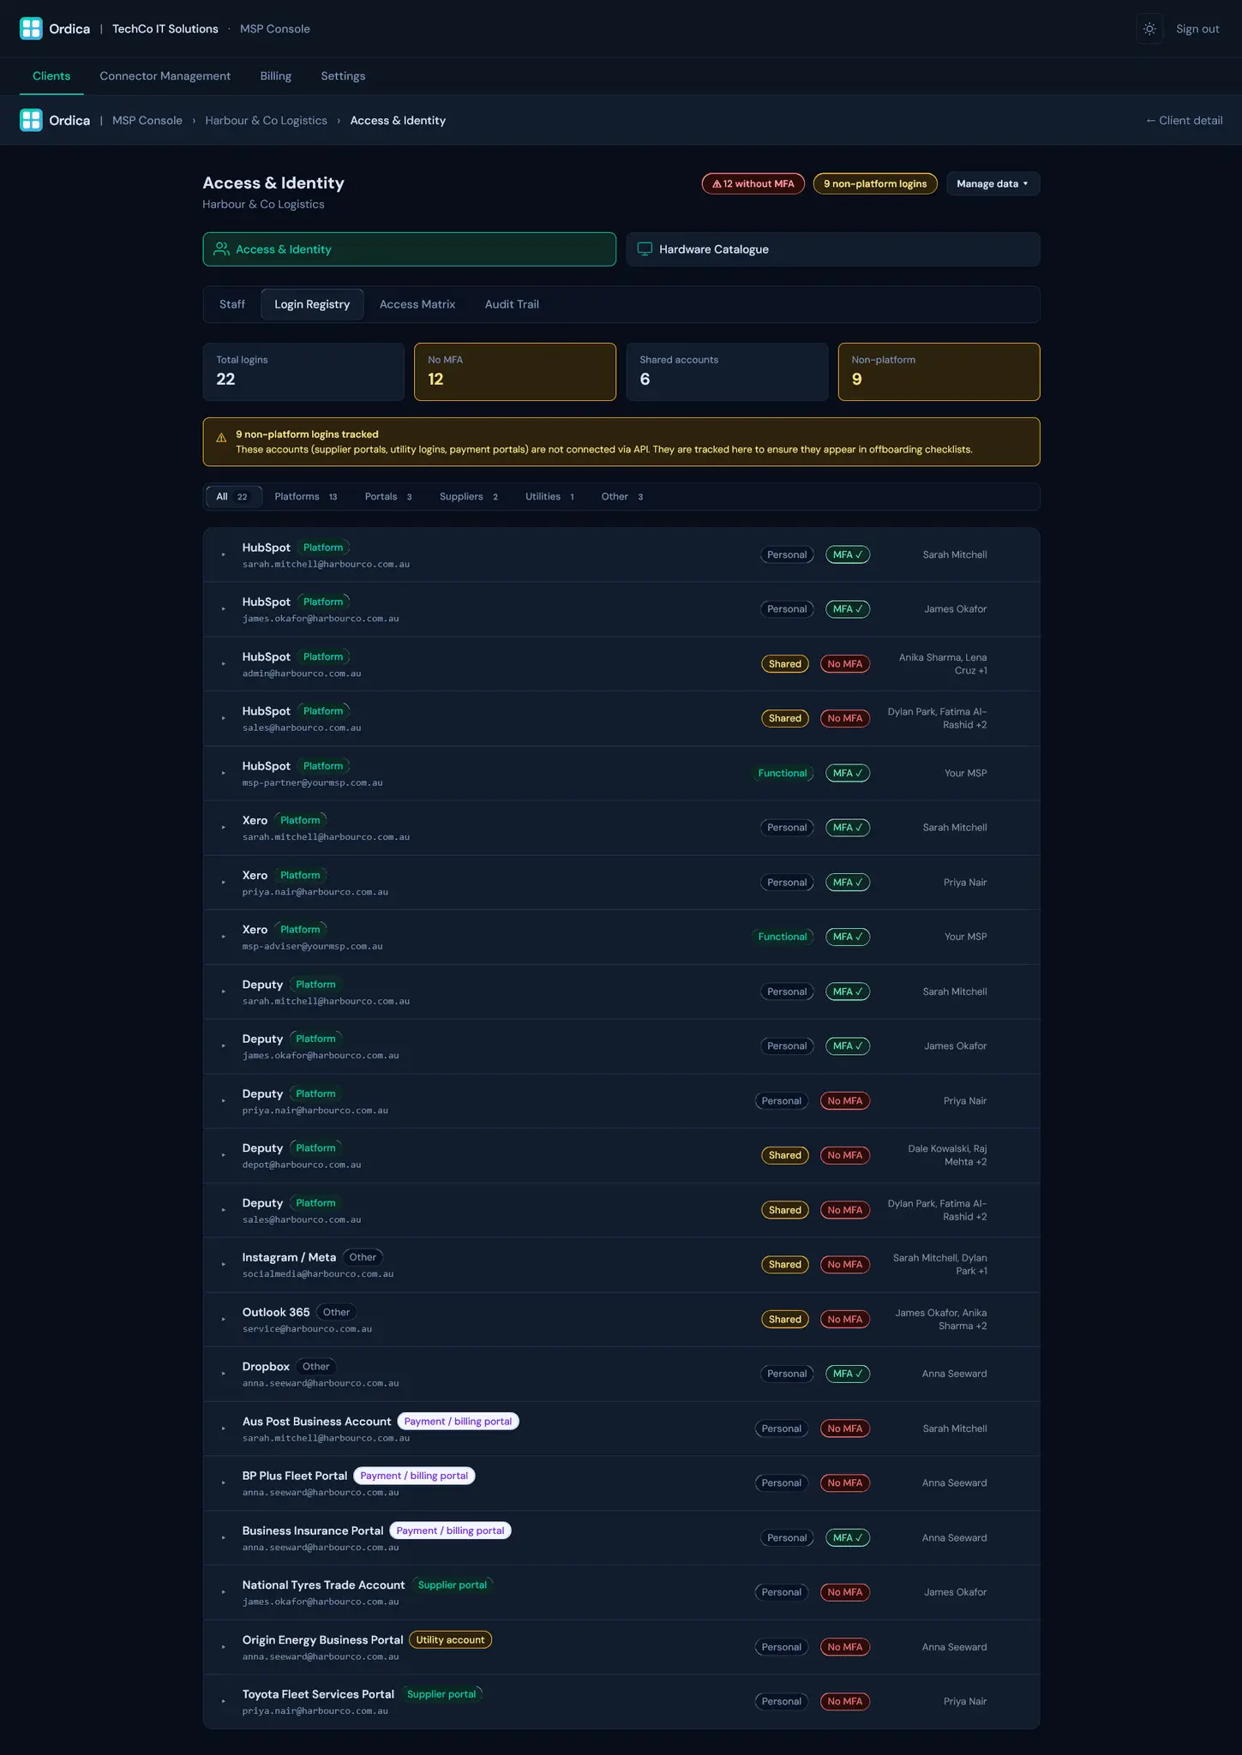Click Sign out
The width and height of the screenshot is (1242, 1755).
point(1197,29)
